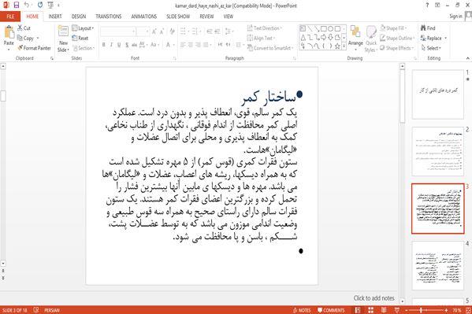472x314 pixels.
Task: Open the REVIEW tab
Action: pos(206,17)
